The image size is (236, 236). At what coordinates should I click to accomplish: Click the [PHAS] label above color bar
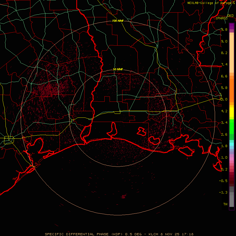(222, 18)
